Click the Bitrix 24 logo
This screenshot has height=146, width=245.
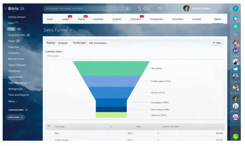tap(16, 9)
